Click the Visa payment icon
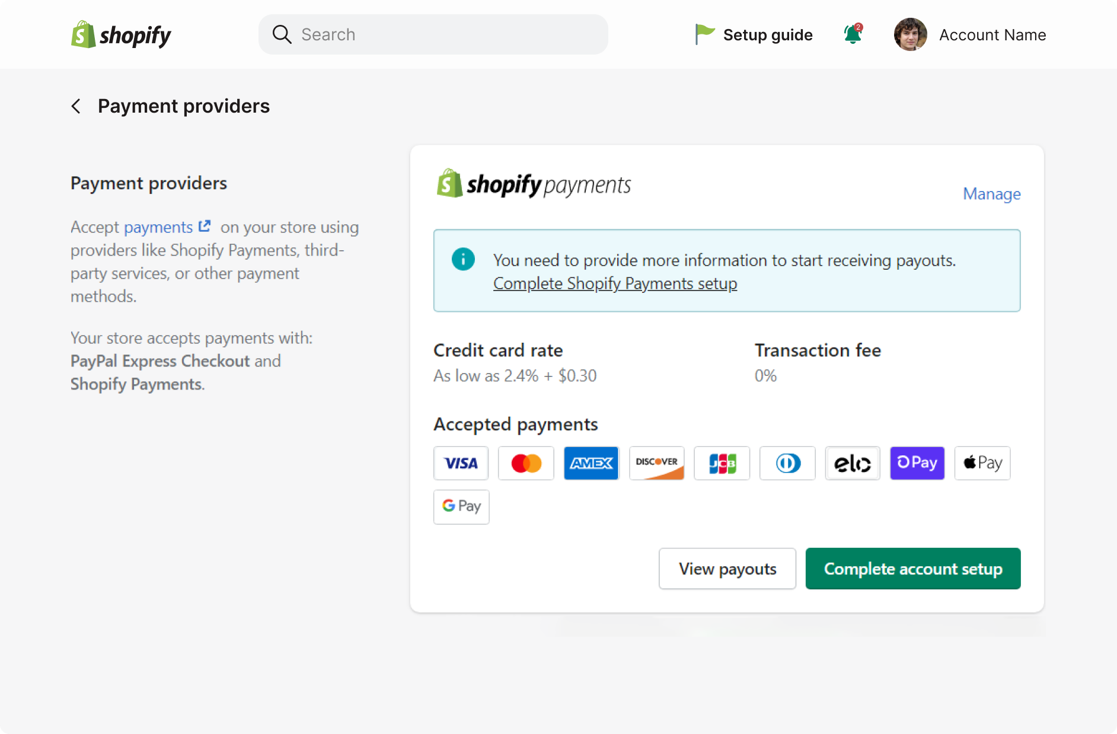The image size is (1117, 734). click(461, 463)
